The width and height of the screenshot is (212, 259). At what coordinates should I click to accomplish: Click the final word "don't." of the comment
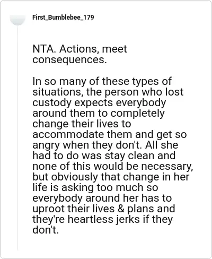[x=46, y=230]
